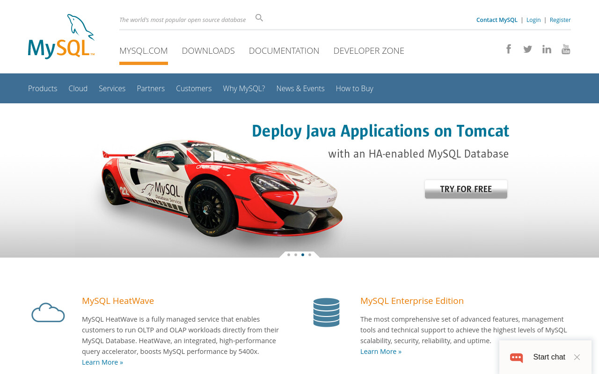Image resolution: width=599 pixels, height=374 pixels.
Task: Select the first carousel slide dot
Action: 289,255
